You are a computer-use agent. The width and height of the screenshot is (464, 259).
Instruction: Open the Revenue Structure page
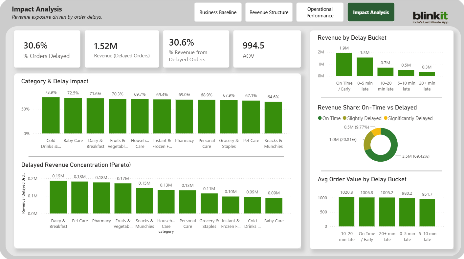(269, 12)
